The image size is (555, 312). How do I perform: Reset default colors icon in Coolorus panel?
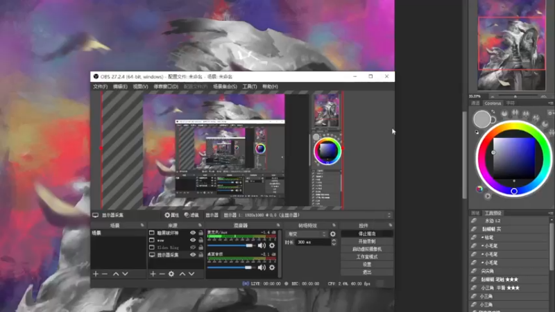pyautogui.click(x=477, y=132)
